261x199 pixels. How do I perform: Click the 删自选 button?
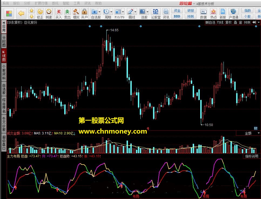pos(210,22)
